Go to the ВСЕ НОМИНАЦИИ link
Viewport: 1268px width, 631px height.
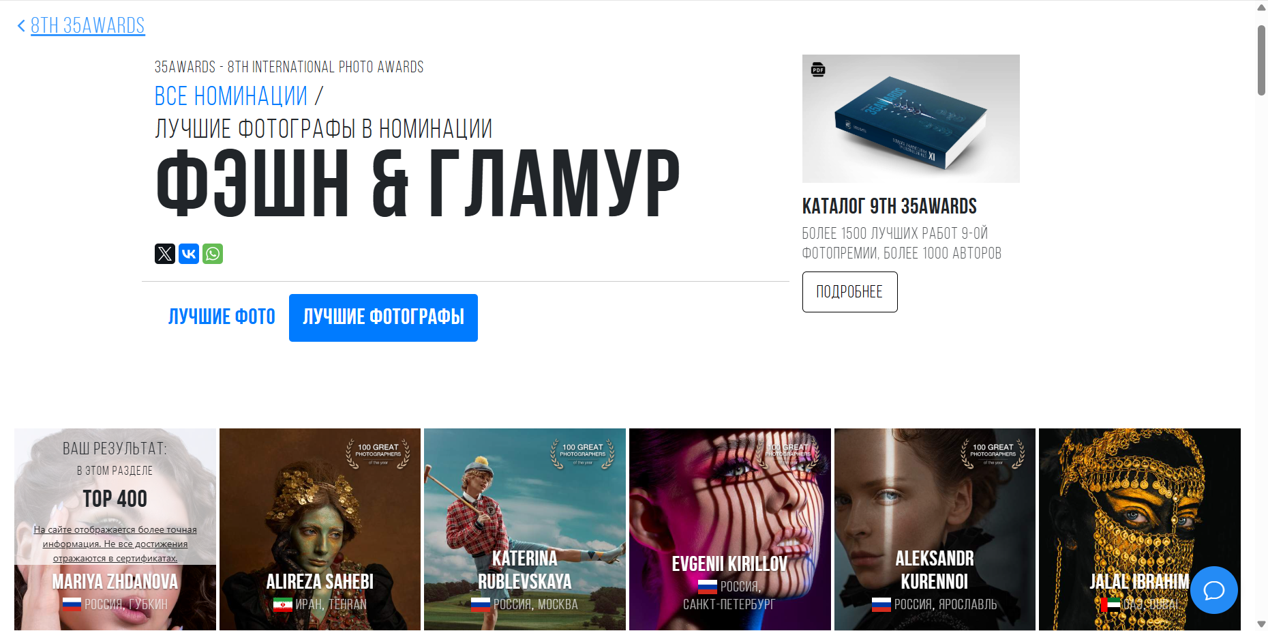click(x=231, y=96)
